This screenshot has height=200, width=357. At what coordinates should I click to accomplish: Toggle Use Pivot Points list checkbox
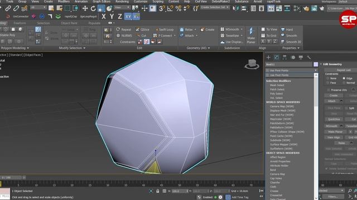267,75
